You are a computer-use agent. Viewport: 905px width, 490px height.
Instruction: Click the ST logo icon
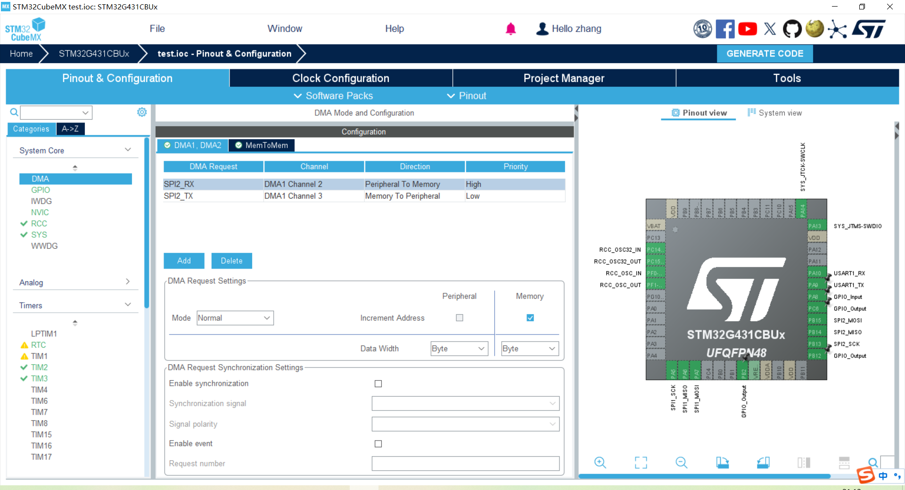point(869,29)
